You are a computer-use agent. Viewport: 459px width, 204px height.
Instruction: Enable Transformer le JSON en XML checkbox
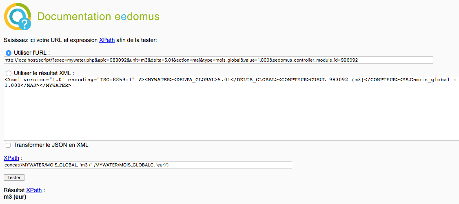click(x=8, y=145)
